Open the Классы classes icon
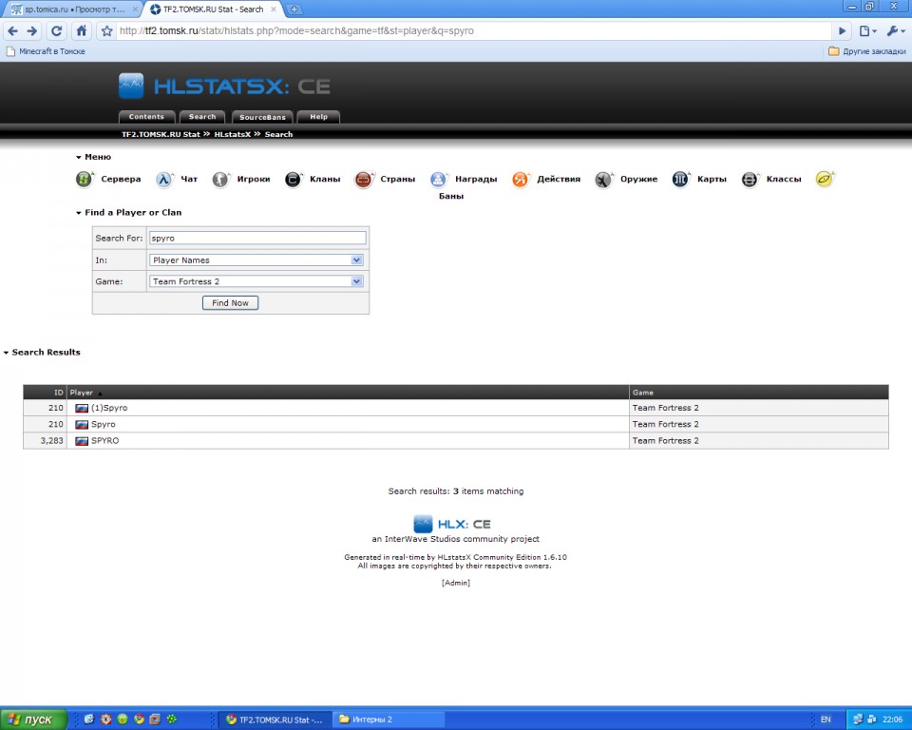Screen dimensions: 912x730 pos(750,179)
